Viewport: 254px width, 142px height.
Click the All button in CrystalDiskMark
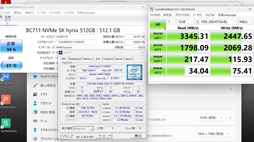158,24
